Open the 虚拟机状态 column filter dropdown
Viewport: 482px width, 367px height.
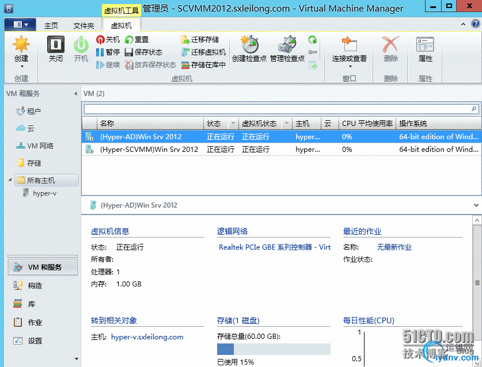pos(287,124)
